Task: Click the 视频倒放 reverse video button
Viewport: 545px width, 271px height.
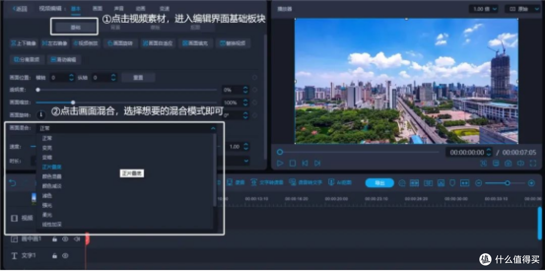Action: [86, 43]
